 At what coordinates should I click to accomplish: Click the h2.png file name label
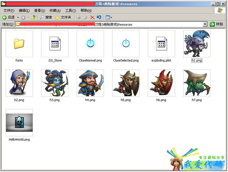tap(19, 100)
